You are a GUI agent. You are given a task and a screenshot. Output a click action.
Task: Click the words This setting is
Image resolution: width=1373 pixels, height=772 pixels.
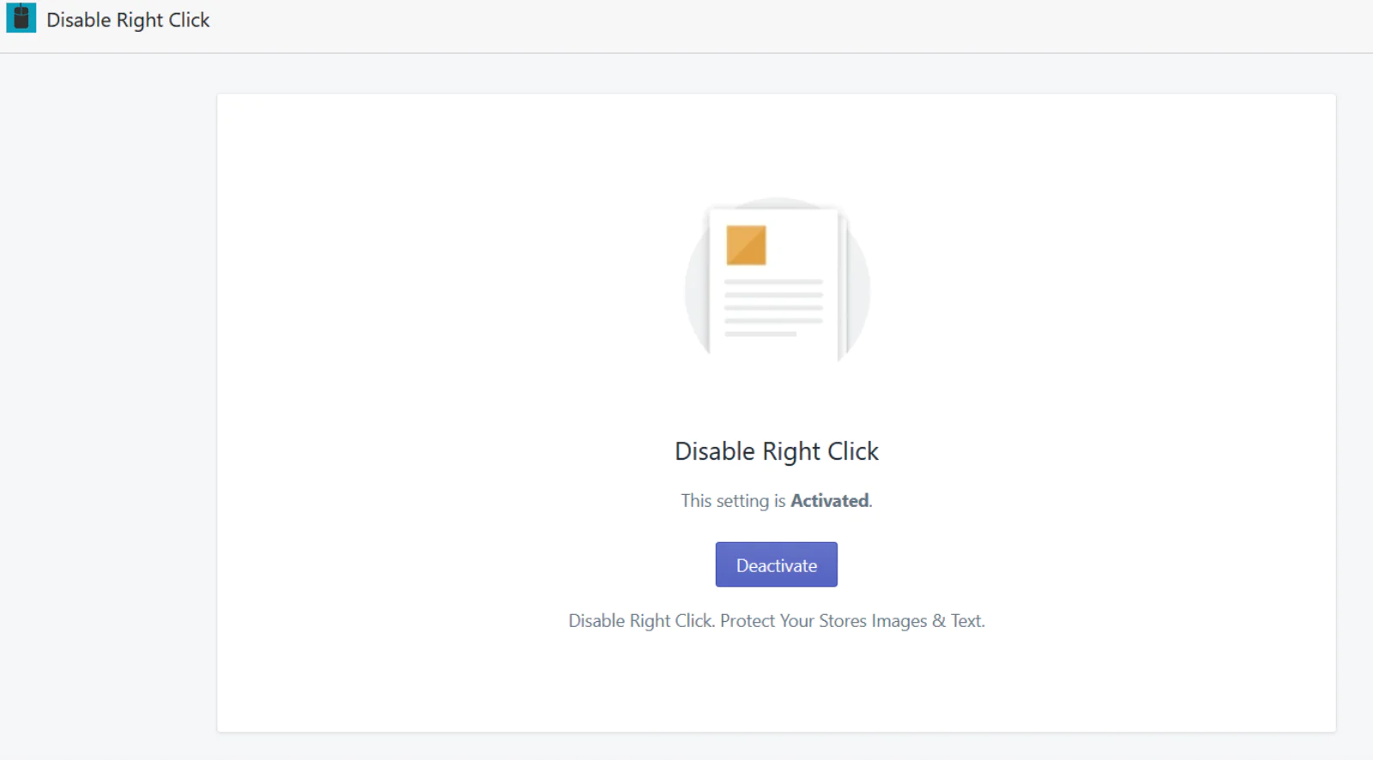[733, 501]
